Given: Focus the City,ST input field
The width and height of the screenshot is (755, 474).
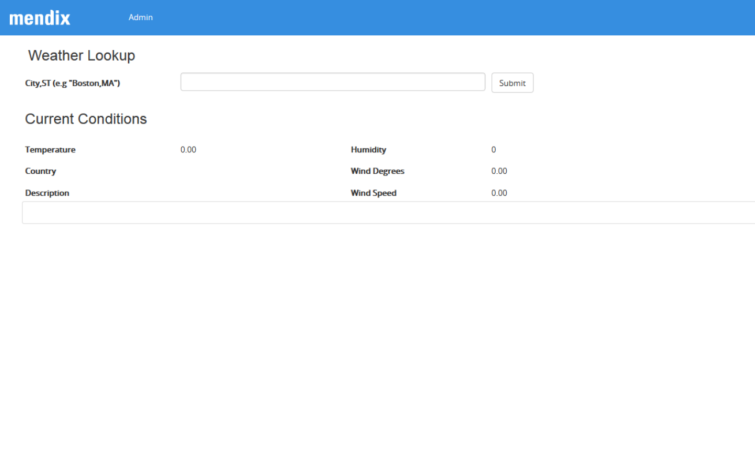Looking at the screenshot, I should [332, 82].
